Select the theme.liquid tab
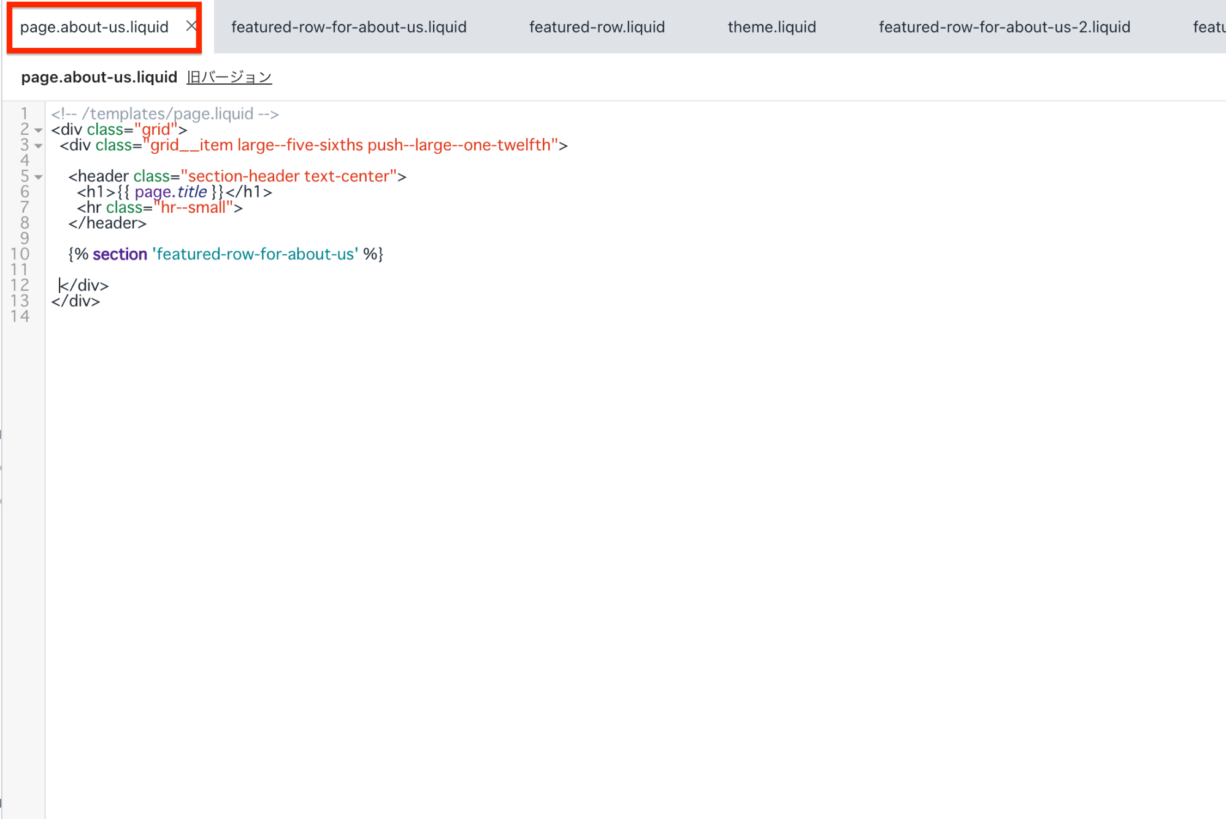Image resolution: width=1226 pixels, height=819 pixels. coord(771,27)
